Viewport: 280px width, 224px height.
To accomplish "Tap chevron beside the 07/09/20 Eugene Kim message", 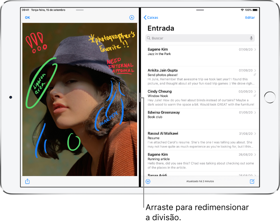I will pos(255,49).
